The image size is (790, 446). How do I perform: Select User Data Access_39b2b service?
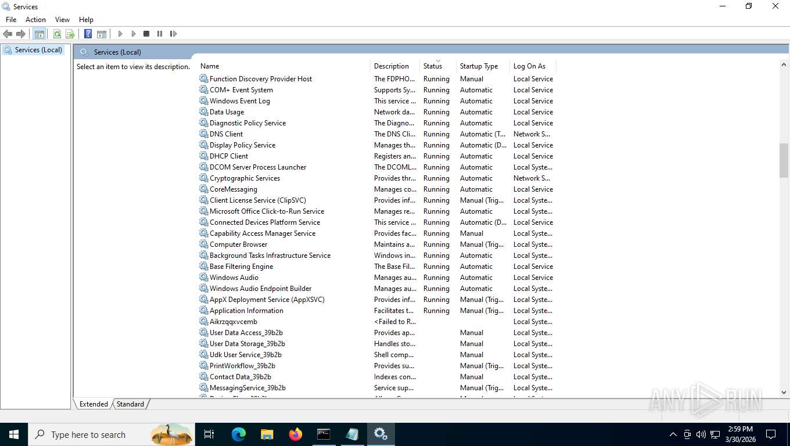pos(376,333)
